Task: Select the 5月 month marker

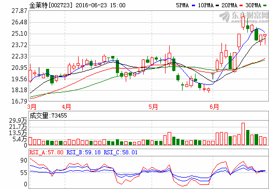Action: [x=153, y=107]
